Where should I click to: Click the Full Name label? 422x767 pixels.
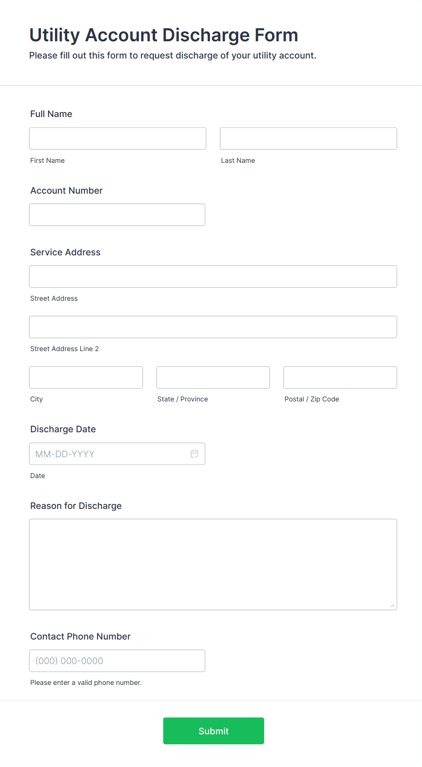coord(51,114)
